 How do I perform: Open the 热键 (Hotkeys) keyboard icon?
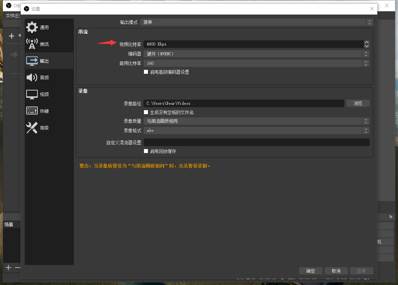32,111
